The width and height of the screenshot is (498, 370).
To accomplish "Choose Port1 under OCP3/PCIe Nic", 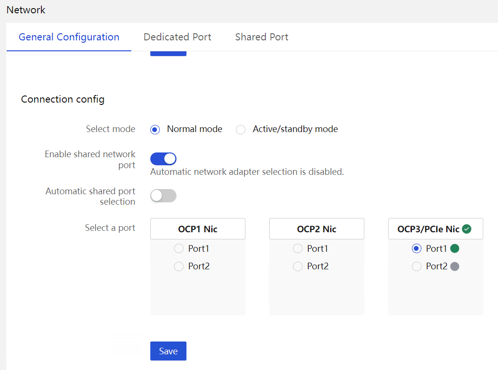I will pyautogui.click(x=416, y=248).
